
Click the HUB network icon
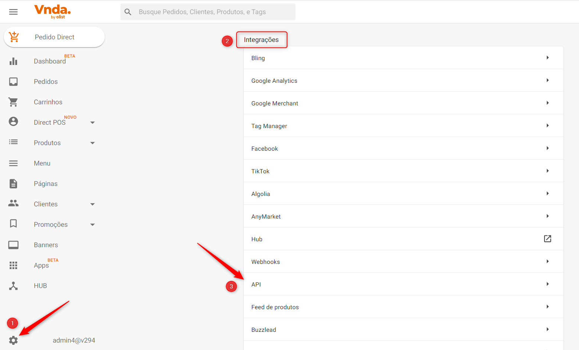pos(13,286)
